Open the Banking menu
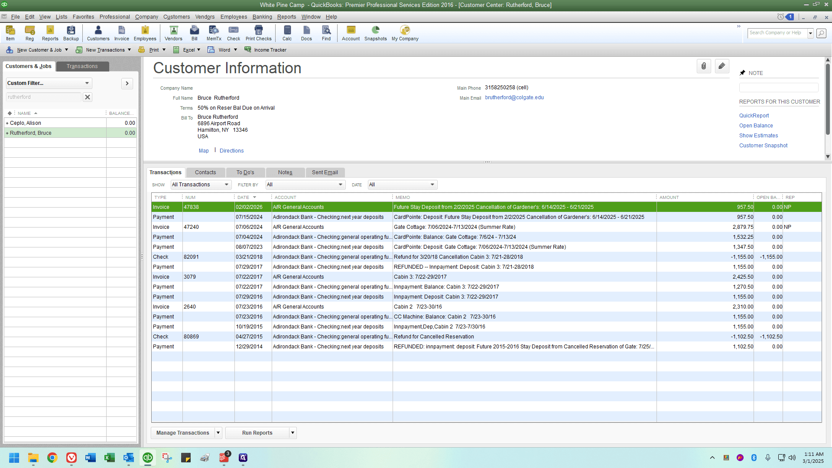This screenshot has height=468, width=832. point(262,17)
